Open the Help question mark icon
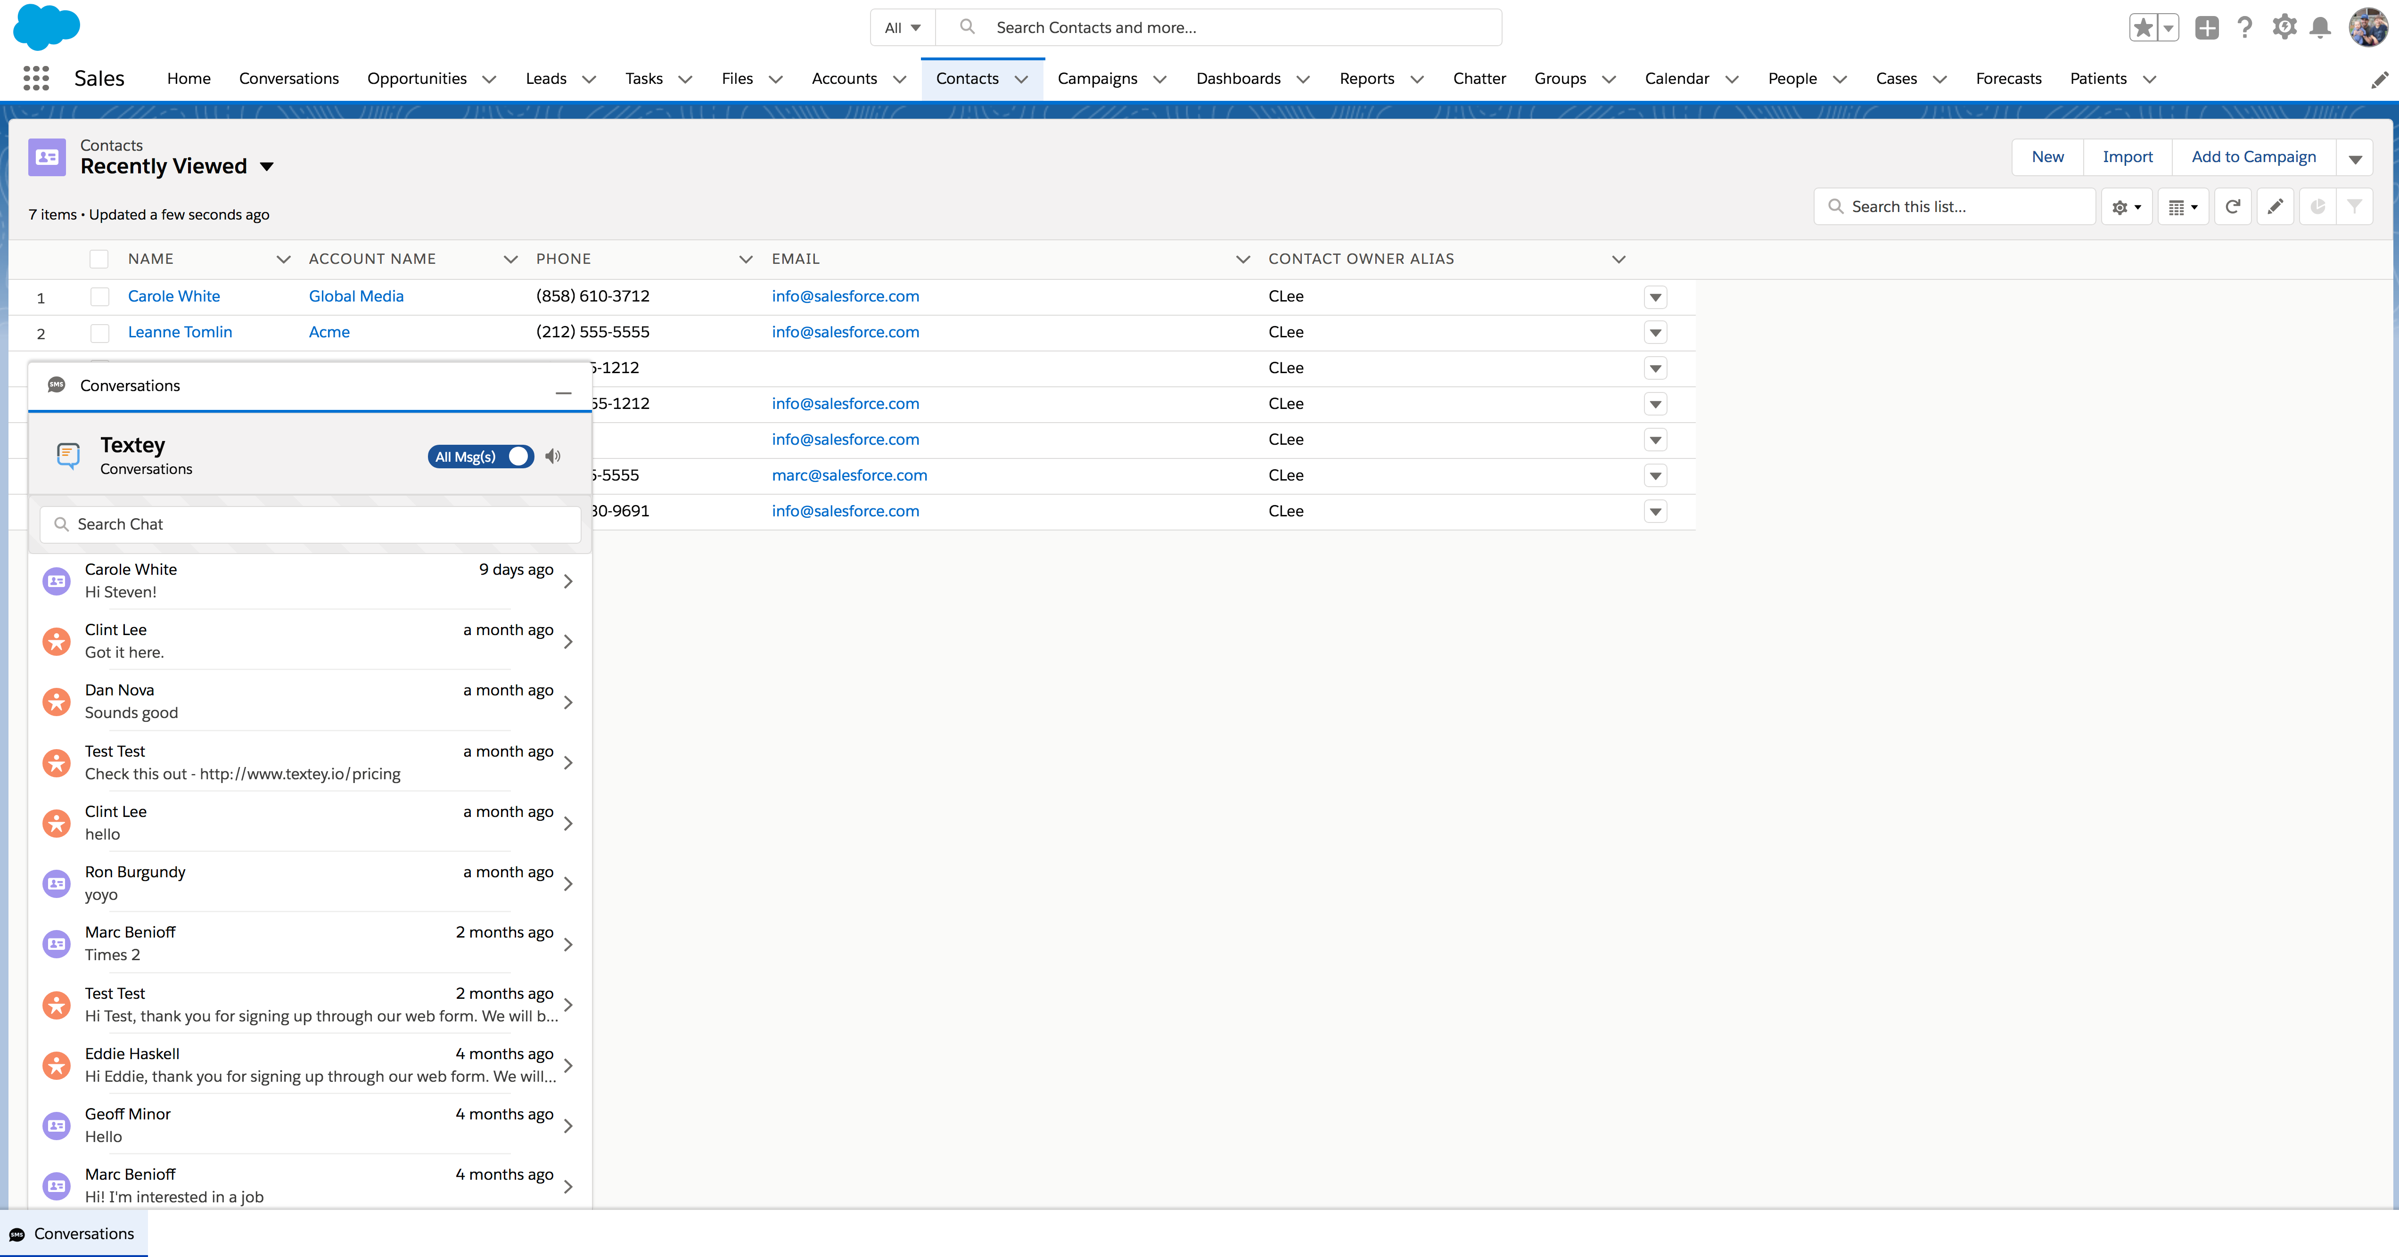Viewport: 2399px width, 1257px height. point(2244,28)
